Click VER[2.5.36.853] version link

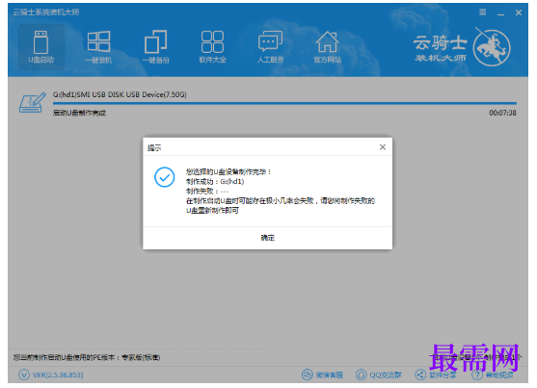tap(58, 375)
